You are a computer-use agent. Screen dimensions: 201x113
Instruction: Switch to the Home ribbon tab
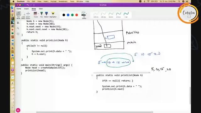point(19,9)
